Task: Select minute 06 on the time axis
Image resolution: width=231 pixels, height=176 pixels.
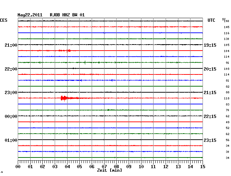Action: 92,167
